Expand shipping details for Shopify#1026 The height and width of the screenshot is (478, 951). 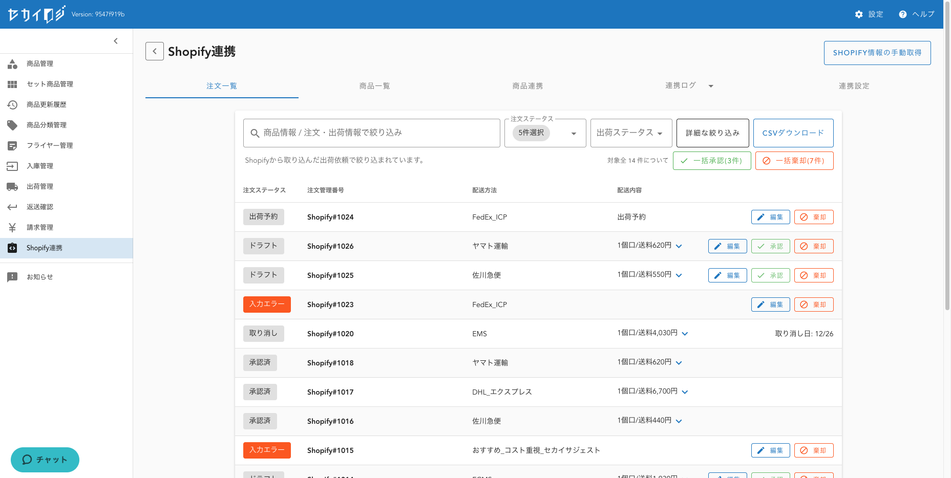pyautogui.click(x=679, y=246)
